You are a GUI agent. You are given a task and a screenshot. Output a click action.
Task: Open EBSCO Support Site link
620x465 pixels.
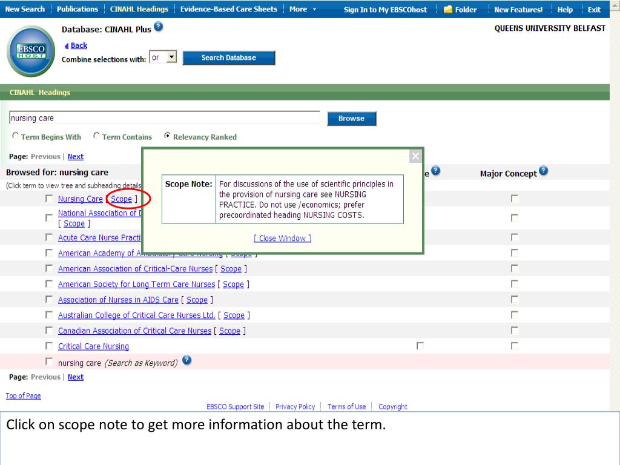pyautogui.click(x=236, y=407)
